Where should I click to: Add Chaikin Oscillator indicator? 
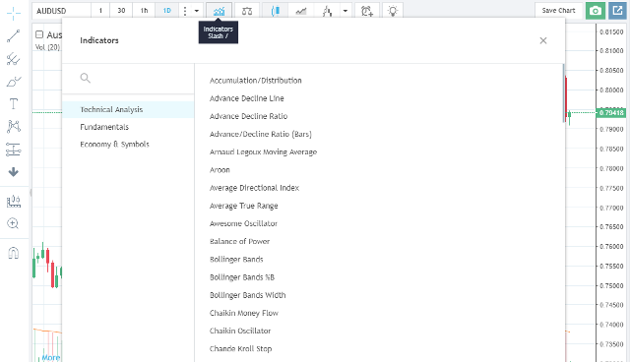coord(240,332)
